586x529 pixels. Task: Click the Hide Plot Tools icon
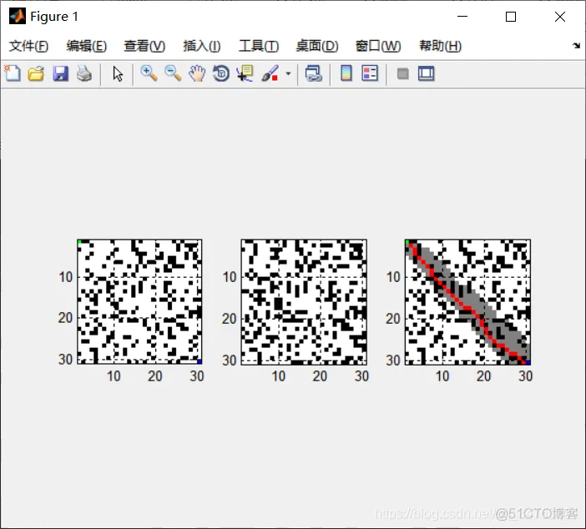[x=402, y=73]
